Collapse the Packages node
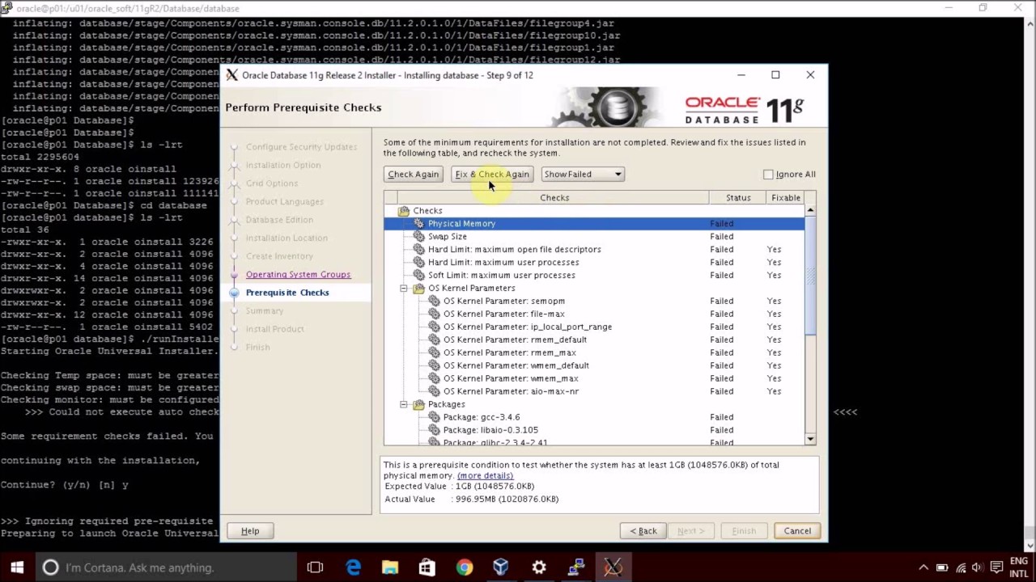Image resolution: width=1036 pixels, height=582 pixels. click(403, 404)
